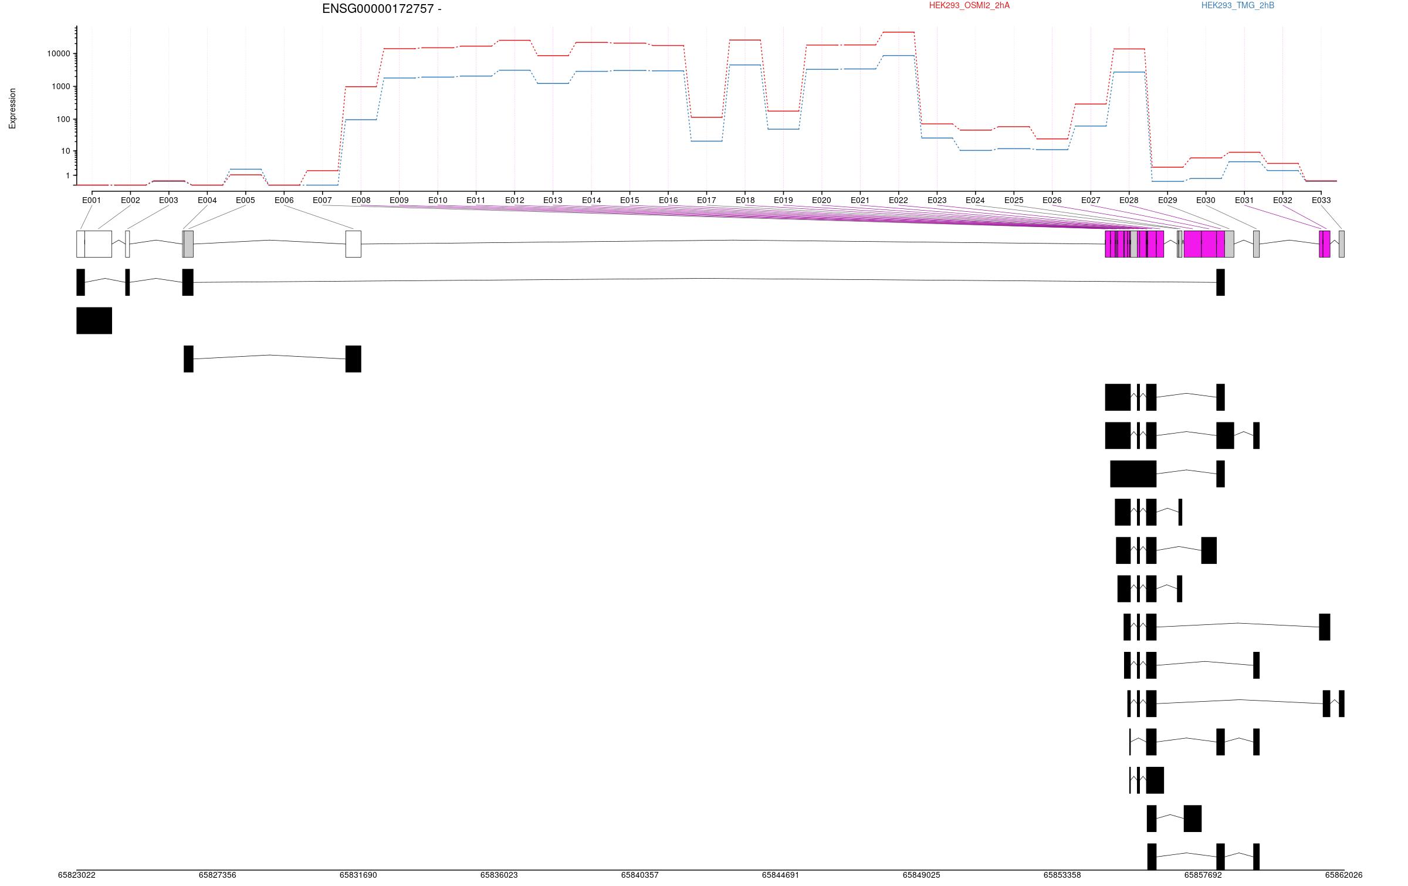Screen dimensions: 1408x886
Task: Click the 1000 expression axis tick
Action: [x=61, y=86]
